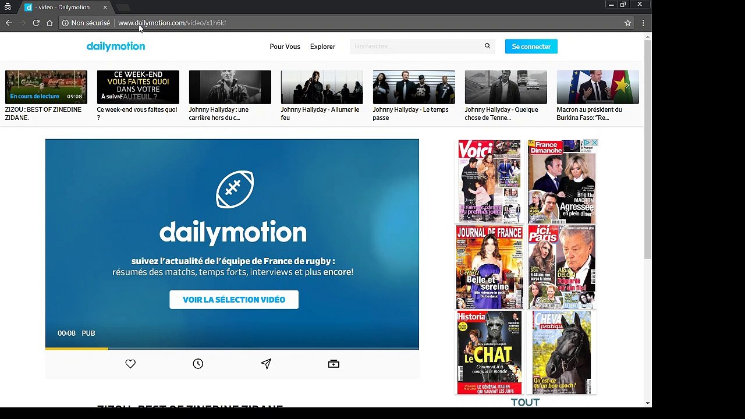Screen dimensions: 745x419
Task: Open the Pour Vous menu item
Action: click(x=285, y=47)
